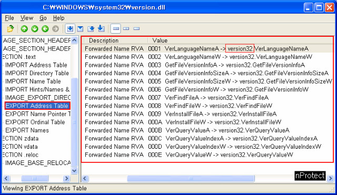Viewport: 337px width, 195px height.
Task: Select row 000D VerQueryValueIndexW
Action: [x=207, y=147]
